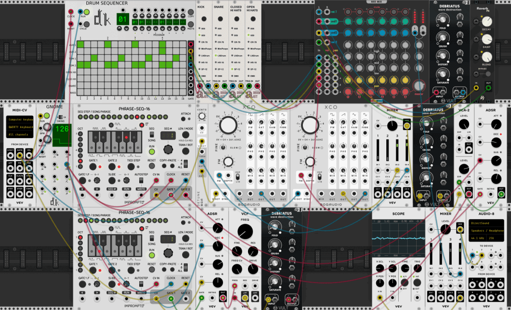Enable SNARE step 16 in drum grid

coord(183,85)
